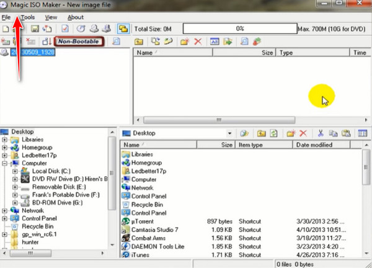Image resolution: width=372 pixels, height=268 pixels.
Task: Click the Non-Bootable button
Action: pyautogui.click(x=79, y=42)
